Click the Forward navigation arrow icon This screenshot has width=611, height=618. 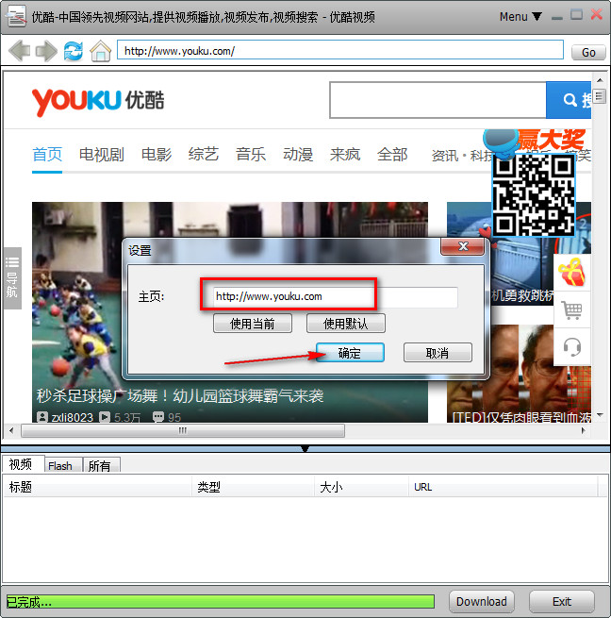(46, 51)
